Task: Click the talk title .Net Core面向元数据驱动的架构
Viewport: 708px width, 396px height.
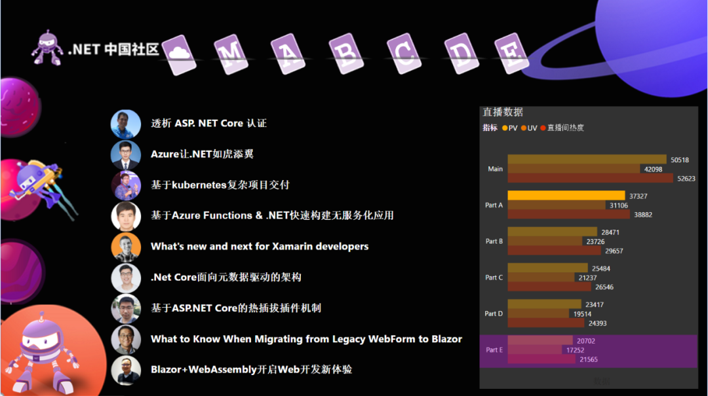Action: [226, 277]
